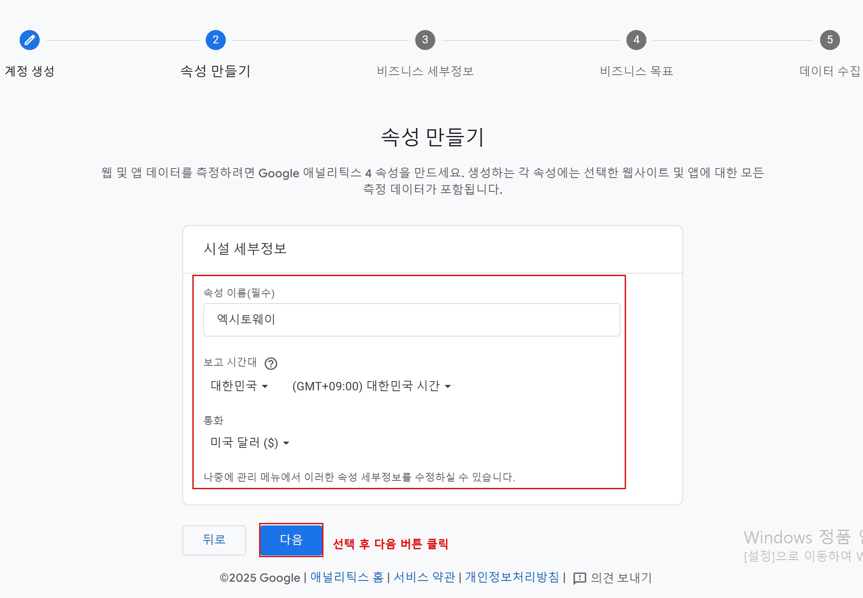Click the 다음 button
This screenshot has height=598, width=863.
pos(291,539)
